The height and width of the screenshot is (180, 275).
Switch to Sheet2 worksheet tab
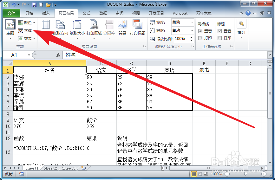(x=50, y=168)
